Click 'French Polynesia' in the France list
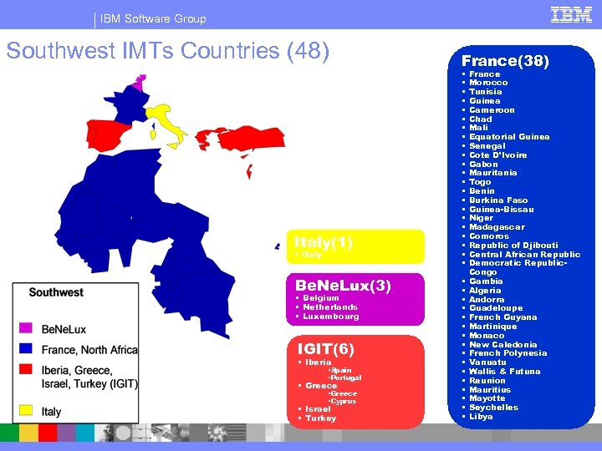Screen dimensions: 602x451 point(508,353)
